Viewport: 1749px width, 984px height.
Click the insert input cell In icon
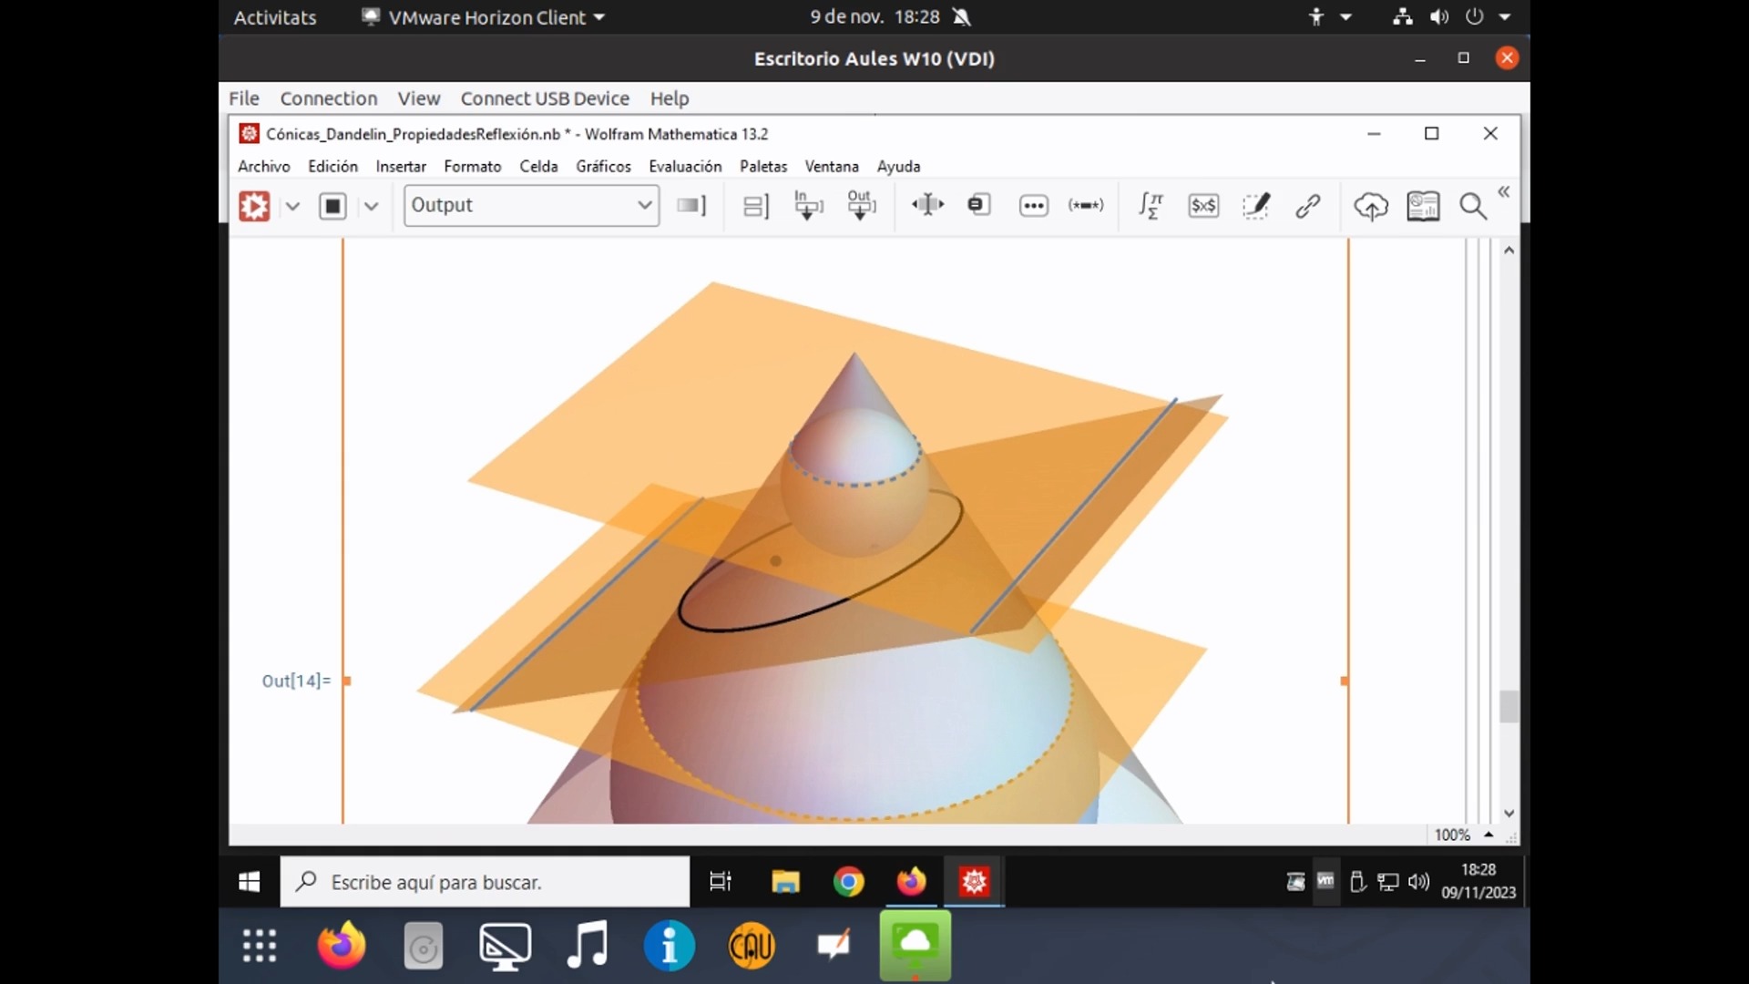click(x=808, y=205)
